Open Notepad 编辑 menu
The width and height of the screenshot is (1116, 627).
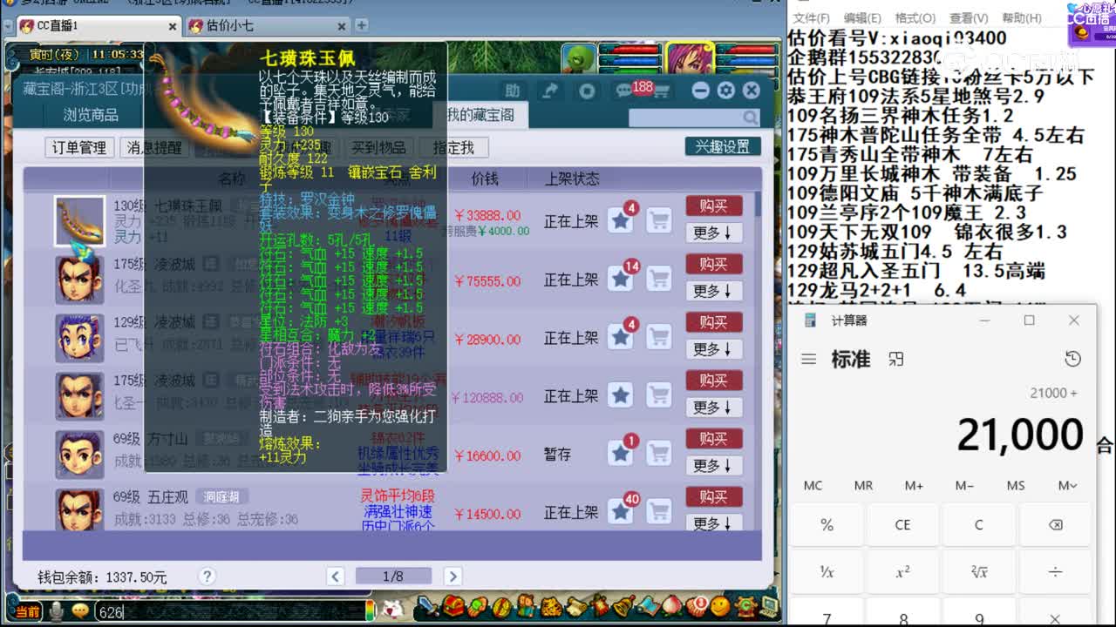861,17
